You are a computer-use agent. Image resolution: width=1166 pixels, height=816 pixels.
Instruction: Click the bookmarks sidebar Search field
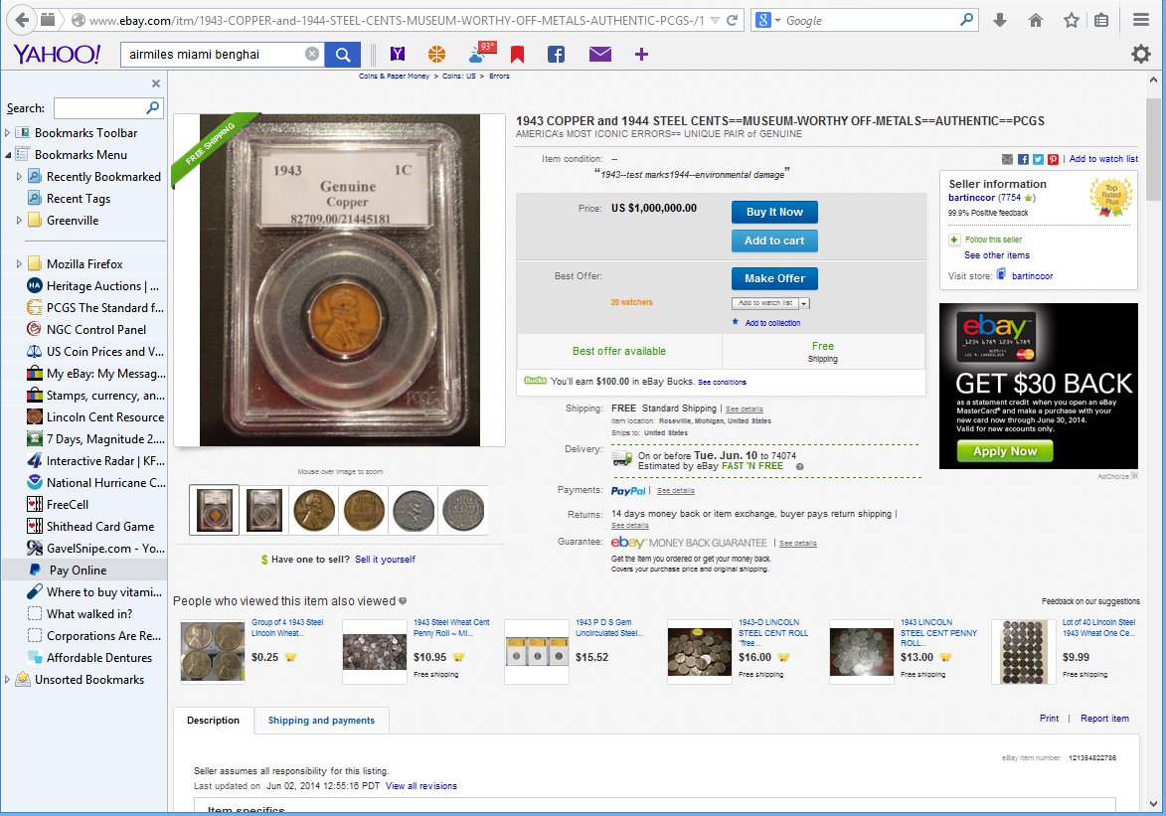pyautogui.click(x=108, y=108)
